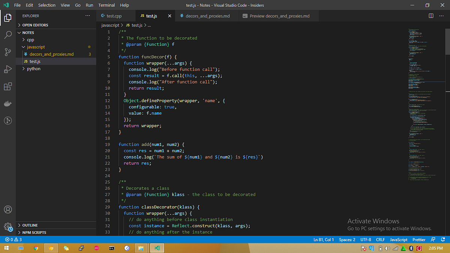Open the Manage gear icon
This screenshot has height=253, width=450.
8,227
